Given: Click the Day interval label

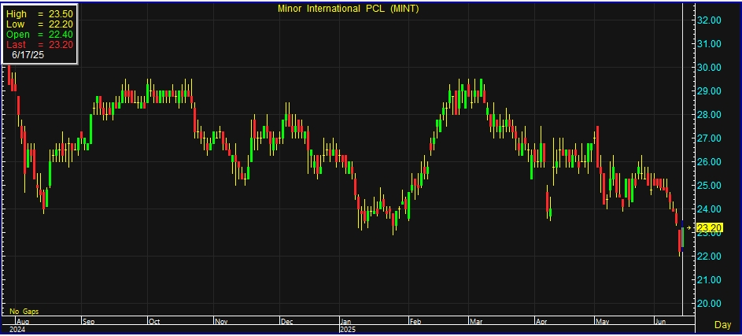Looking at the screenshot, I should (x=722, y=324).
